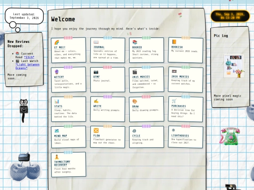
Task: Click the camera icon on DTMF card
Action: pos(96,72)
